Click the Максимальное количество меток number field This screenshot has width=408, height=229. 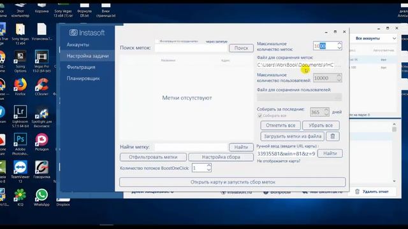click(x=325, y=46)
